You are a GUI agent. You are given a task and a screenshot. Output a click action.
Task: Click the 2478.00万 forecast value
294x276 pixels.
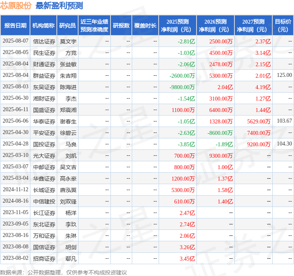(221, 64)
